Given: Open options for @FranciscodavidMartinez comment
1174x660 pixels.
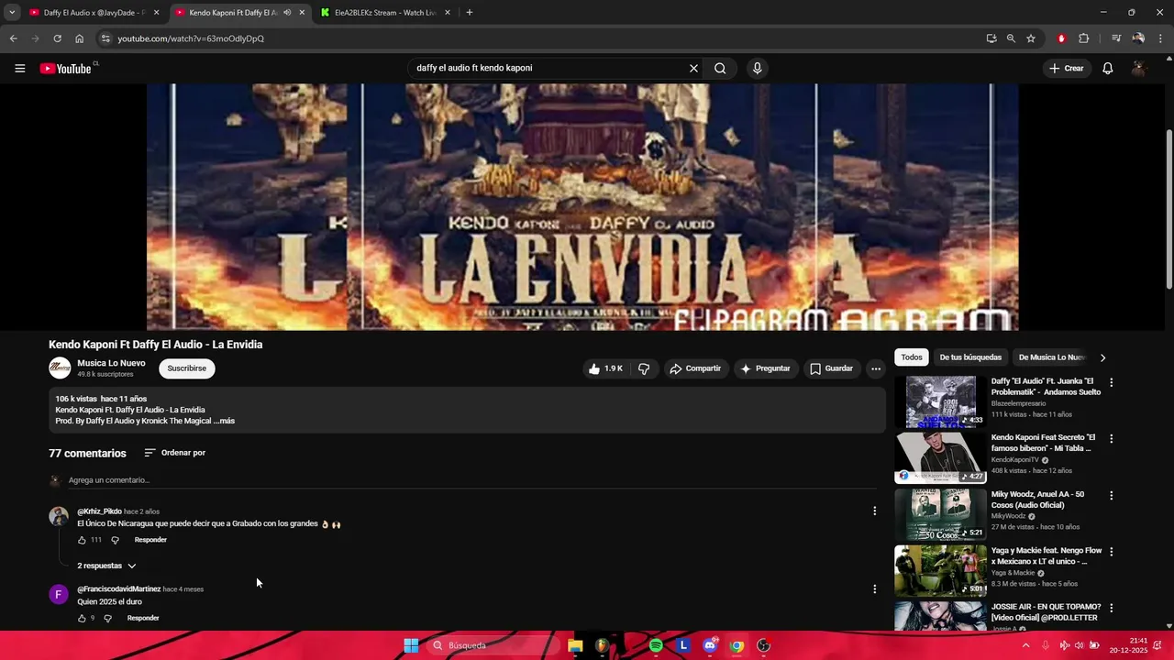Looking at the screenshot, I should (x=874, y=589).
